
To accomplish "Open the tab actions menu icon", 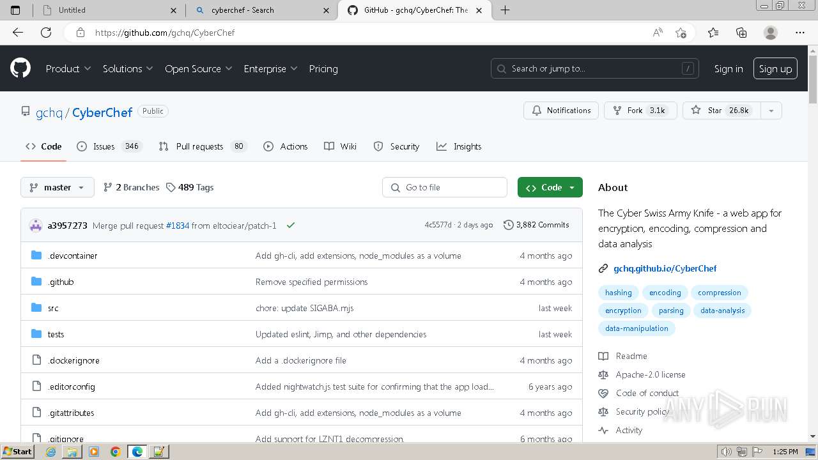I will 15,10.
